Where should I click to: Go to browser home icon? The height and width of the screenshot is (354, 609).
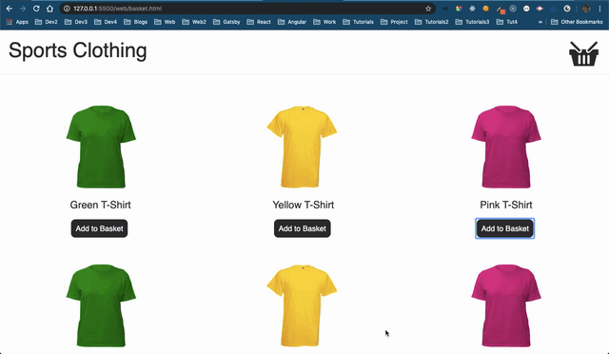(49, 9)
